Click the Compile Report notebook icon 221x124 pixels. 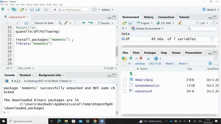click(x=76, y=23)
